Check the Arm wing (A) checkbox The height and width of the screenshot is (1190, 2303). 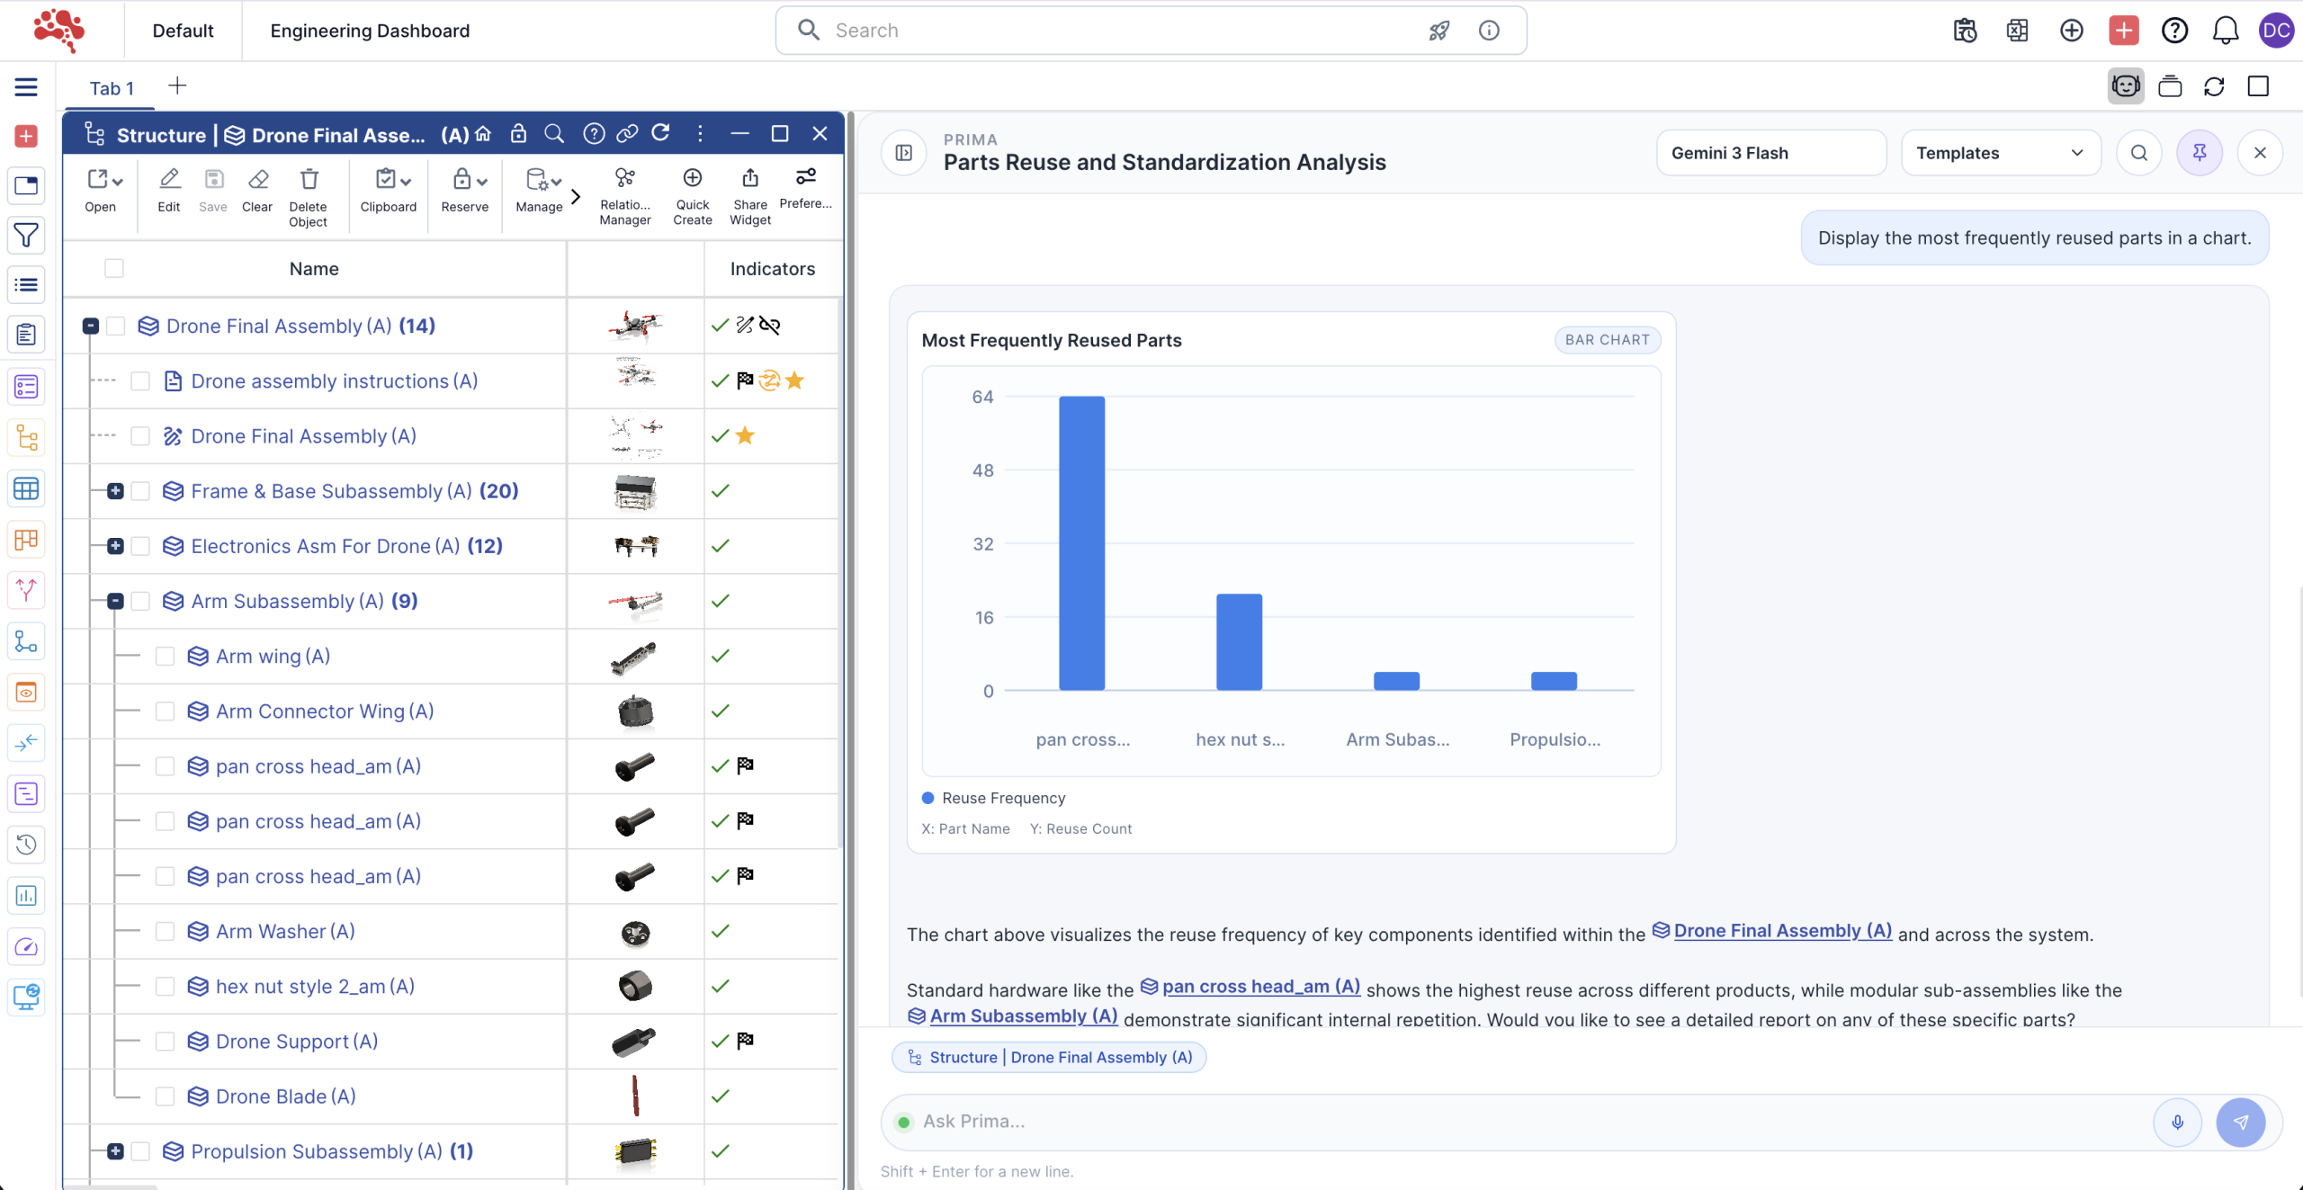165,657
